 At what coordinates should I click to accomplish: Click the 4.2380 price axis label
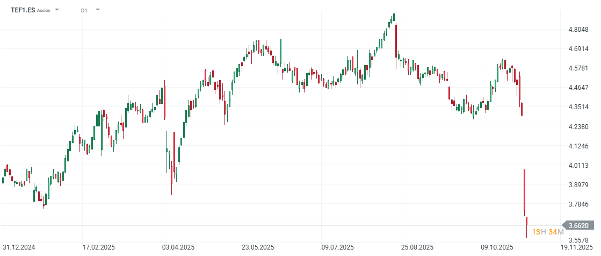point(578,127)
